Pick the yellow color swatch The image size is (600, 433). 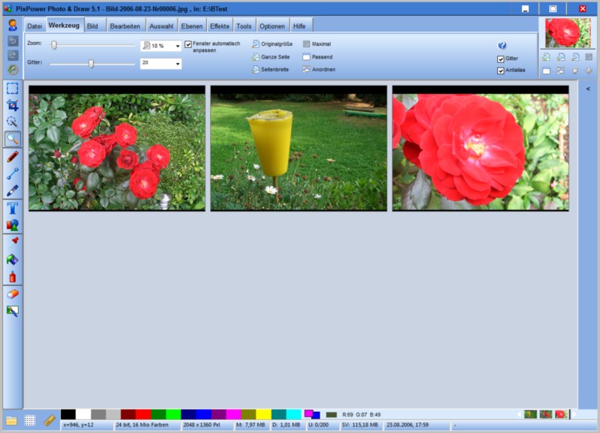(264, 414)
